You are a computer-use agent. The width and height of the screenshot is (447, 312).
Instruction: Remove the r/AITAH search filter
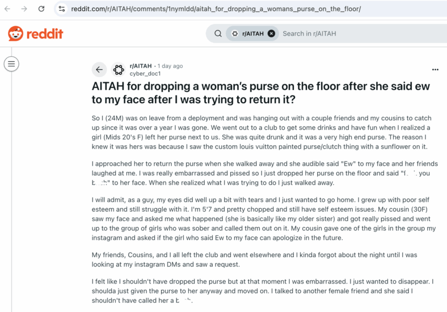pos(271,33)
